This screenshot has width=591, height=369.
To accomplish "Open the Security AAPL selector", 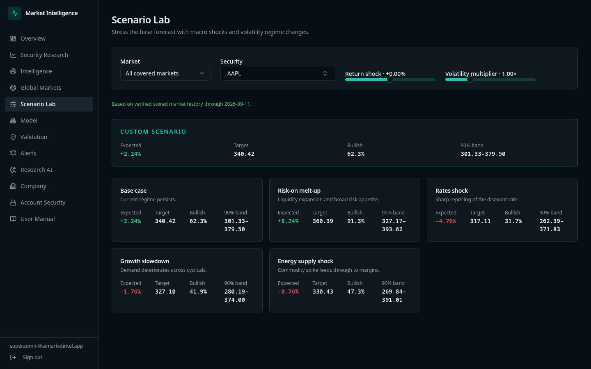I will [x=278, y=73].
